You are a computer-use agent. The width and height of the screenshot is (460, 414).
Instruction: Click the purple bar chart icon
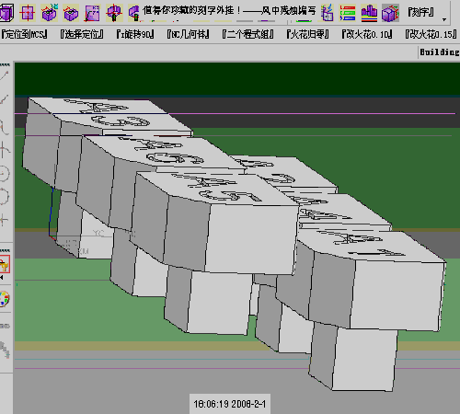(x=369, y=13)
